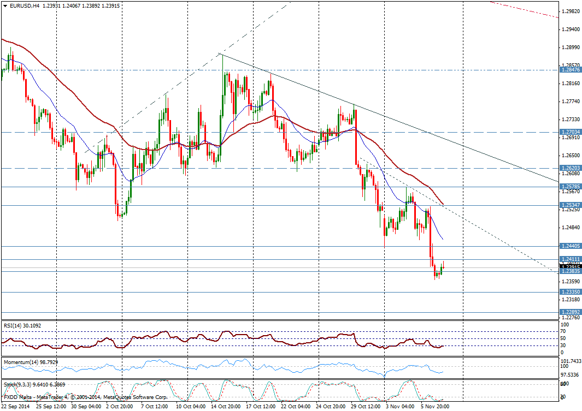Click the 14 Oct 20:00 time label
The width and height of the screenshot is (582, 411).
tap(226, 407)
